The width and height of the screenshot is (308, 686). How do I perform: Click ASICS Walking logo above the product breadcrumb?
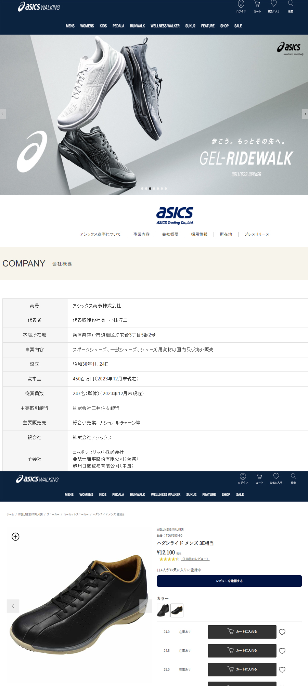(x=37, y=479)
